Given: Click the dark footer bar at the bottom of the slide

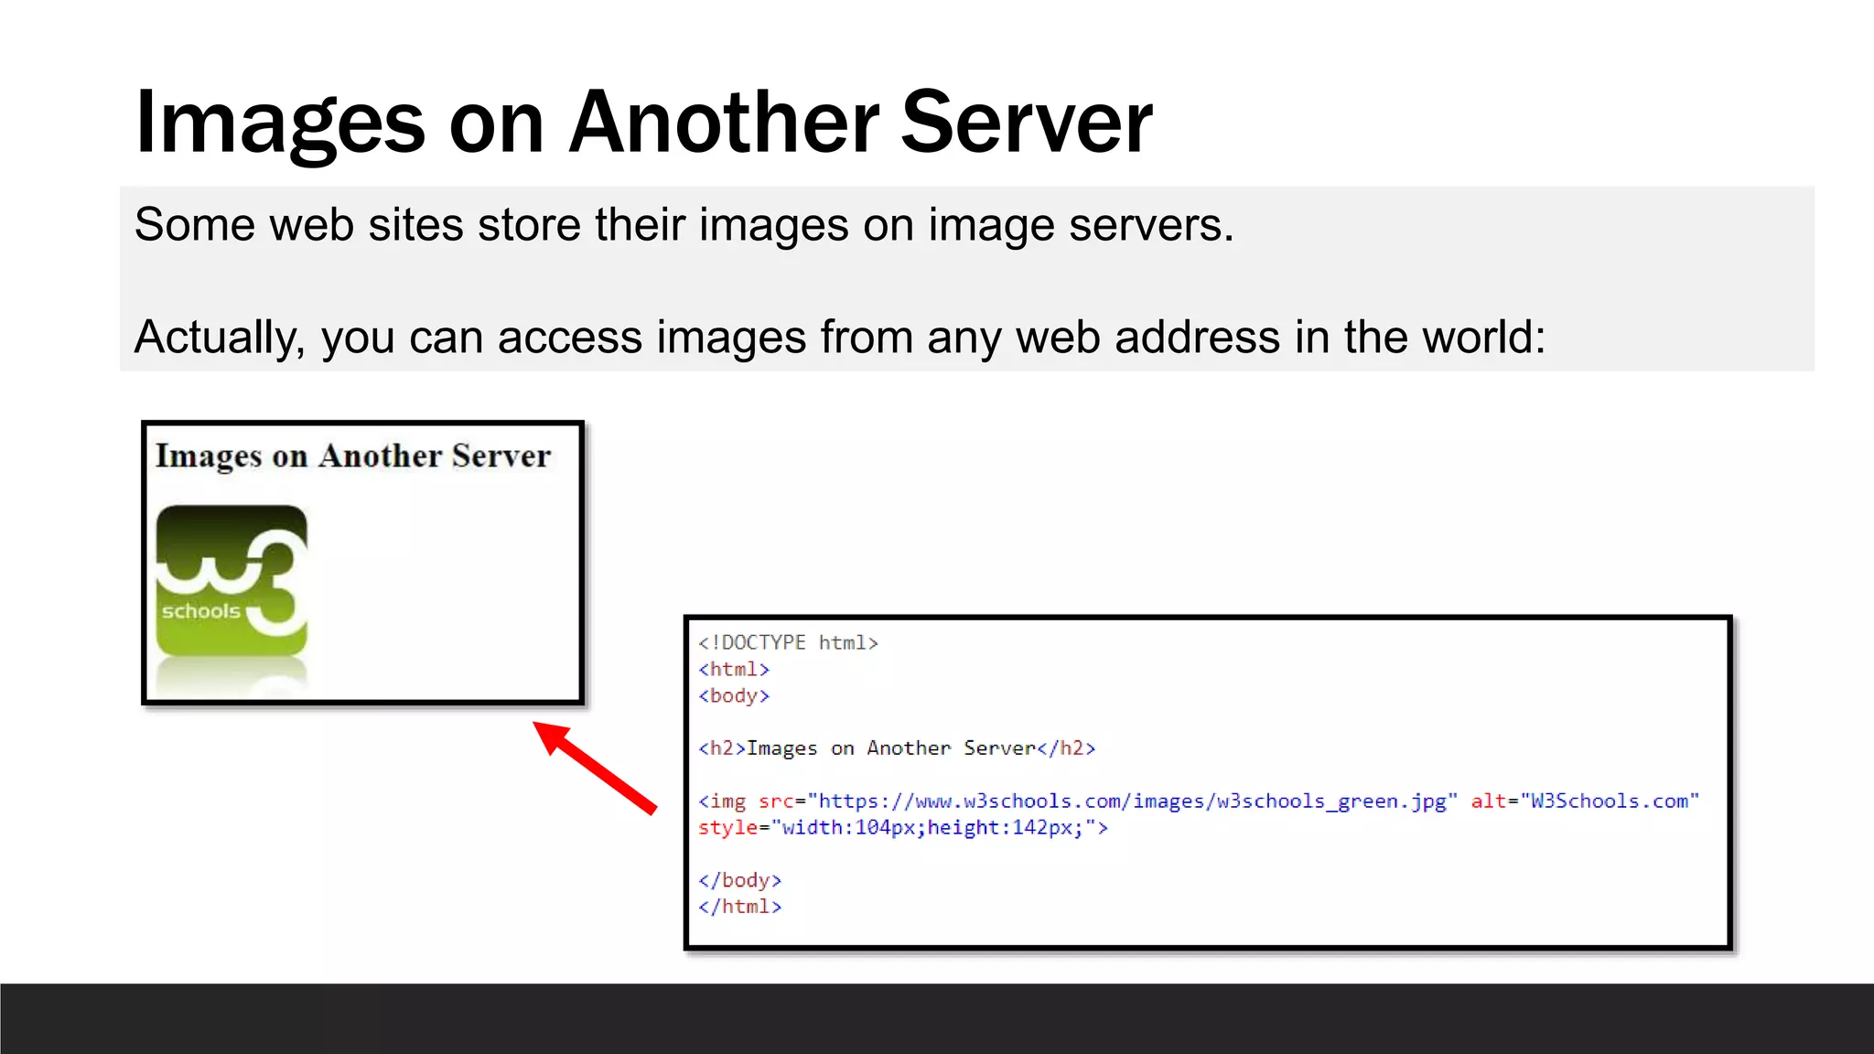Looking at the screenshot, I should tap(937, 1018).
